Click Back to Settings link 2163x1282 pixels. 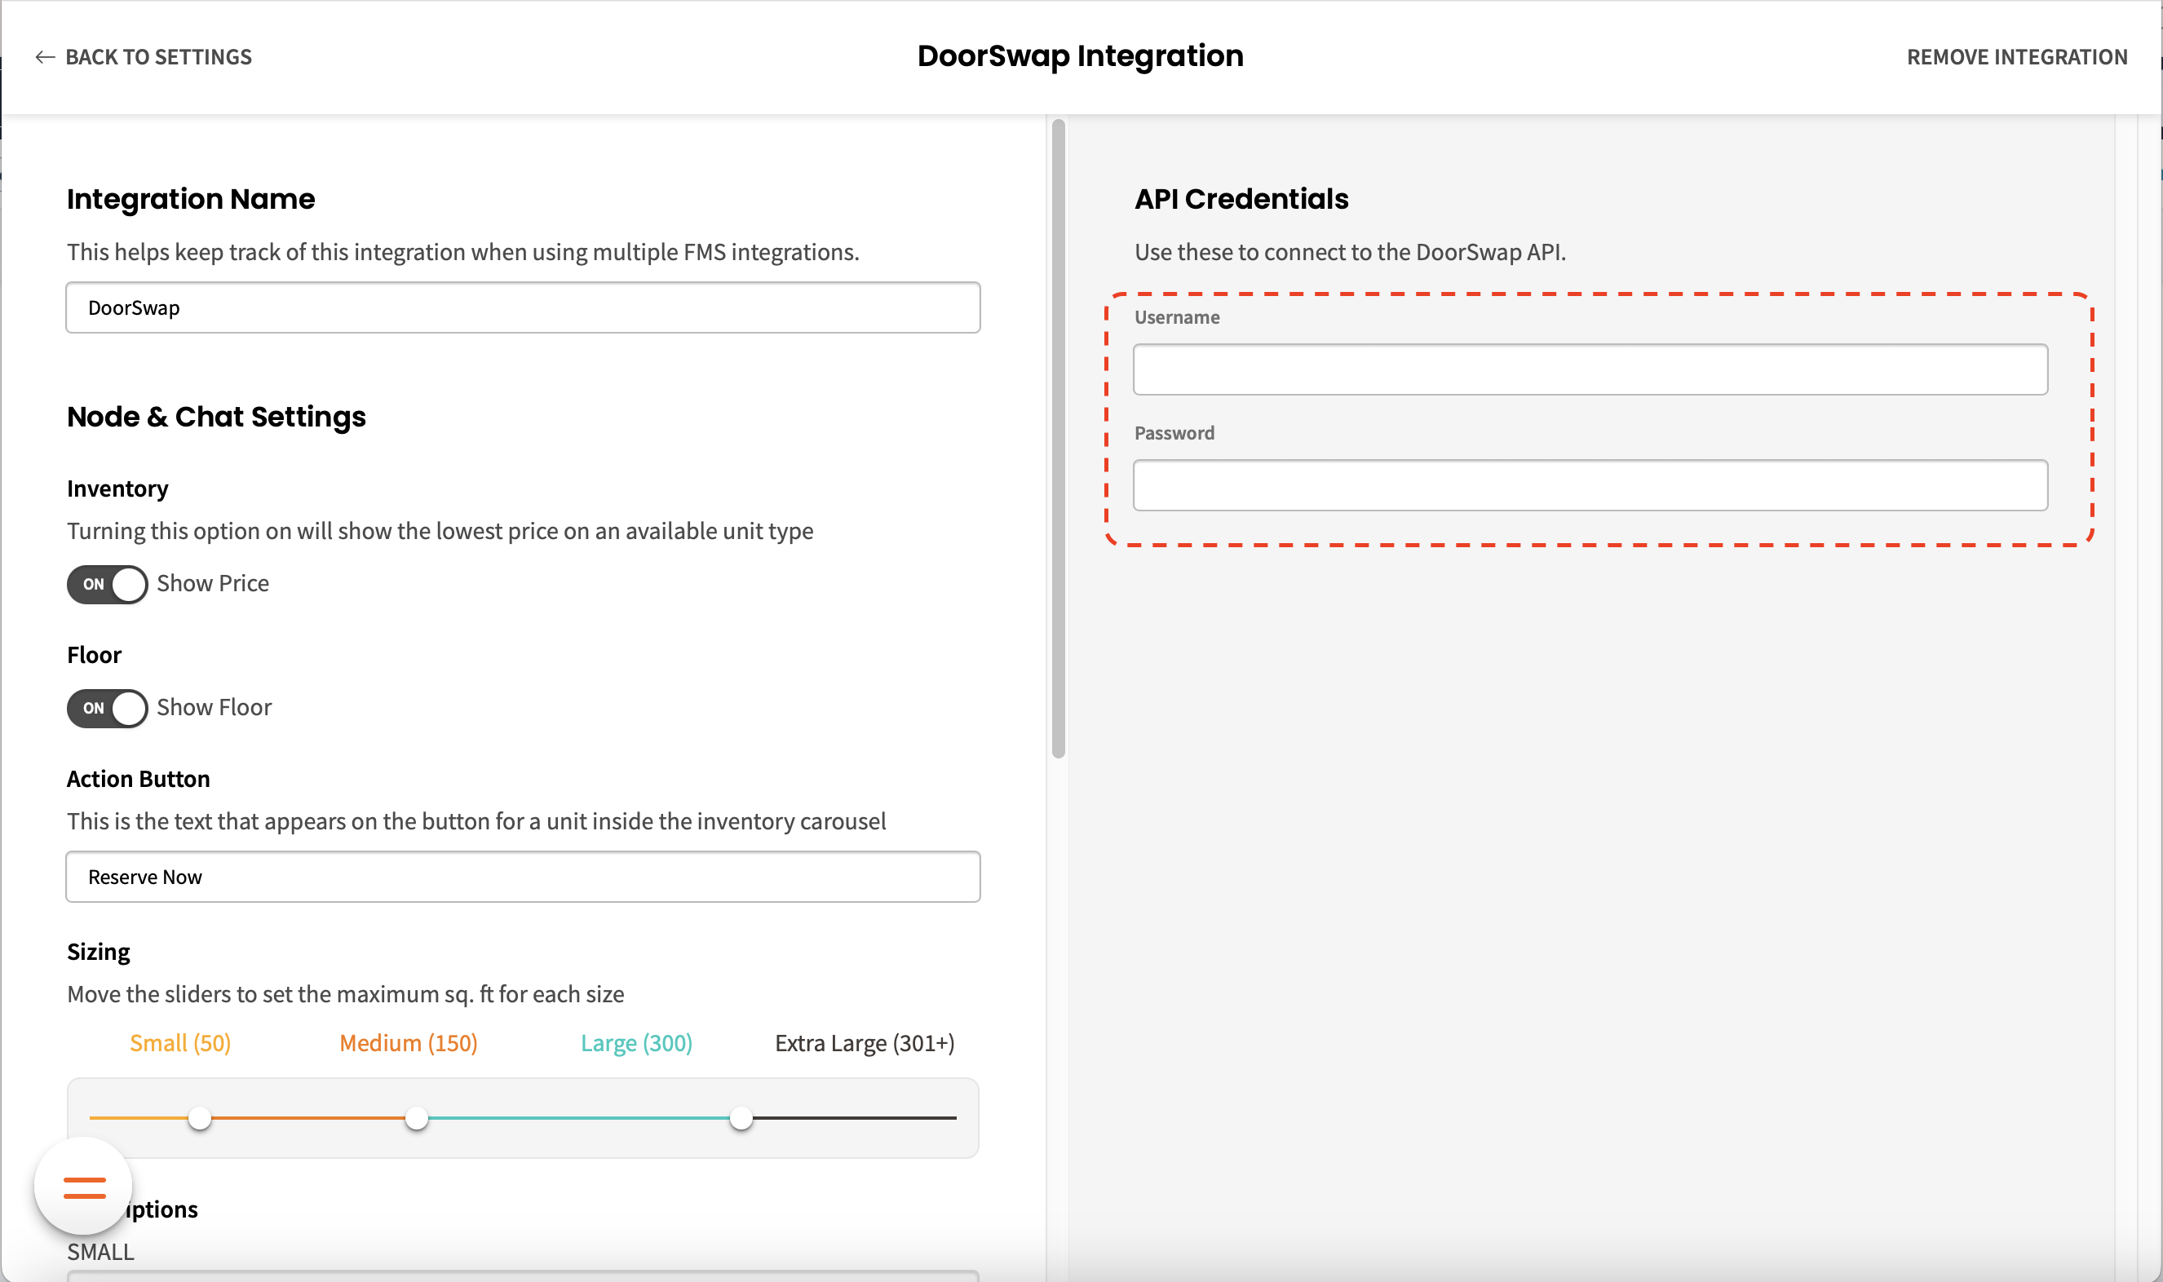pos(158,57)
